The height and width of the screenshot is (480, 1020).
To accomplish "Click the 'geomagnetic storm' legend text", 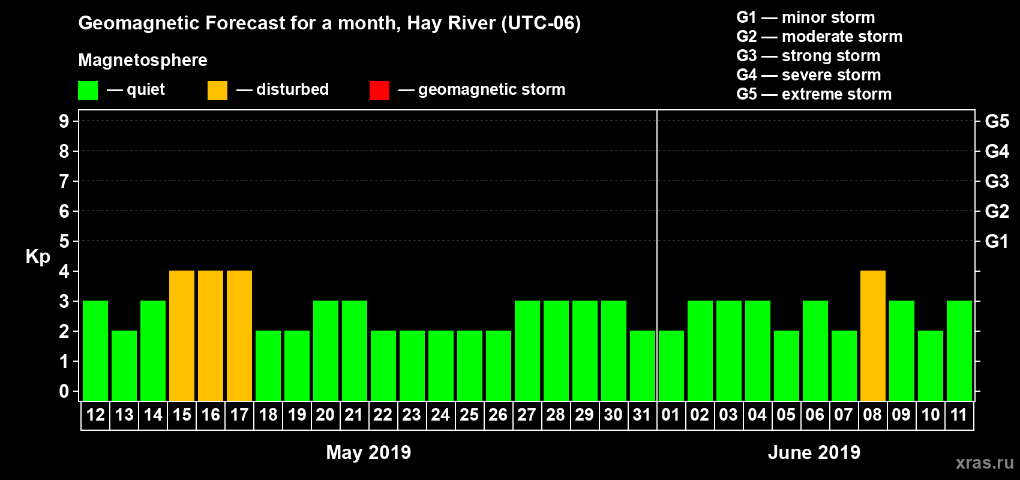I will coord(492,89).
